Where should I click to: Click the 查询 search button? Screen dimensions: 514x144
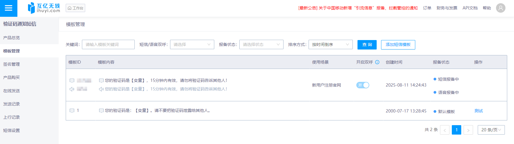point(367,45)
